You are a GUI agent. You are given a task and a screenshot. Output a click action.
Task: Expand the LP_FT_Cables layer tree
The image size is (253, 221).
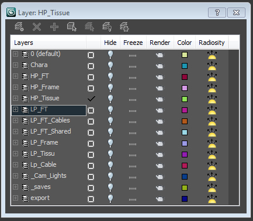tap(15, 120)
